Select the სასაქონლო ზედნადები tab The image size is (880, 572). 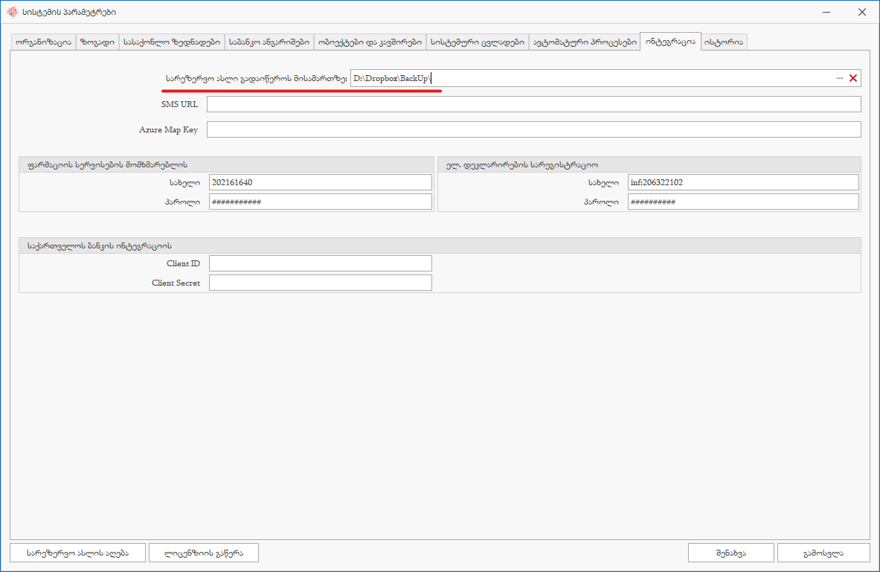coord(172,42)
